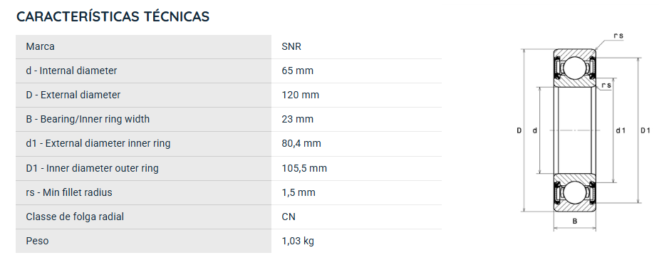Select the SNR brand value
The width and height of the screenshot is (659, 265).
291,46
